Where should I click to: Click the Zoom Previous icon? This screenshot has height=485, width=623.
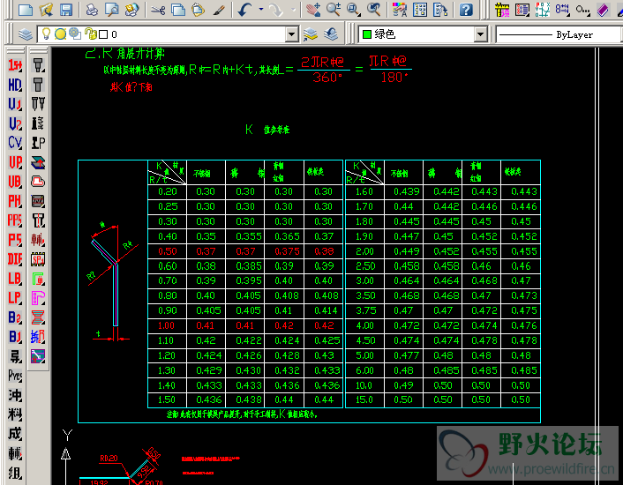coord(373,10)
